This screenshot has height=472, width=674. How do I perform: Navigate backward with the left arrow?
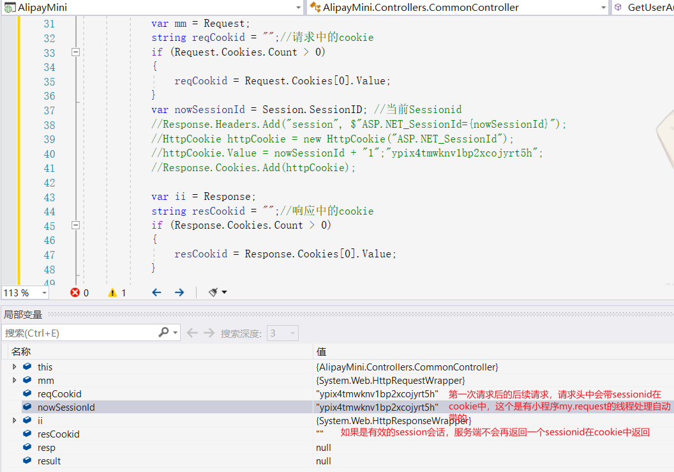tap(156, 293)
